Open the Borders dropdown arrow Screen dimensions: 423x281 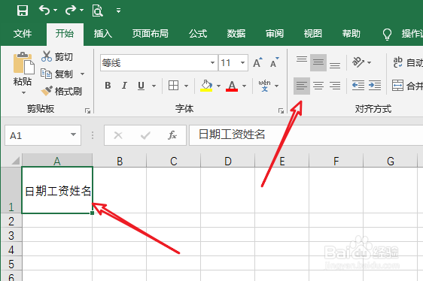(x=186, y=86)
